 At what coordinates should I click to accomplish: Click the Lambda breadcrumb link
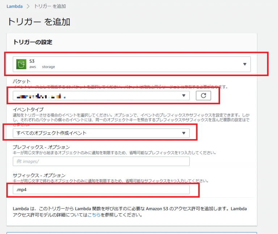pyautogui.click(x=14, y=7)
